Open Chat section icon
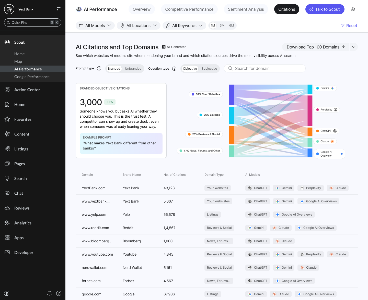The image size is (368, 300). click(7, 193)
